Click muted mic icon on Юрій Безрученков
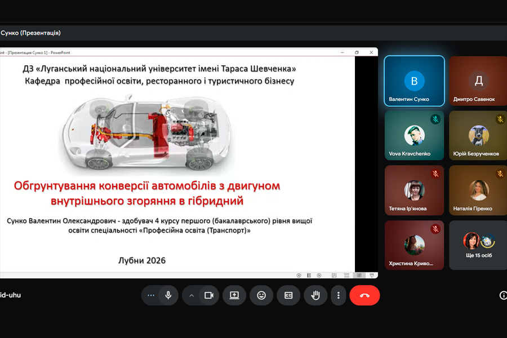The width and height of the screenshot is (507, 338). tap(500, 119)
